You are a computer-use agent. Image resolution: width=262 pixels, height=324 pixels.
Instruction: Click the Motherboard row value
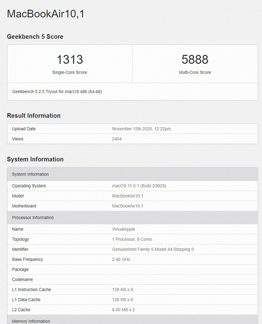point(127,206)
